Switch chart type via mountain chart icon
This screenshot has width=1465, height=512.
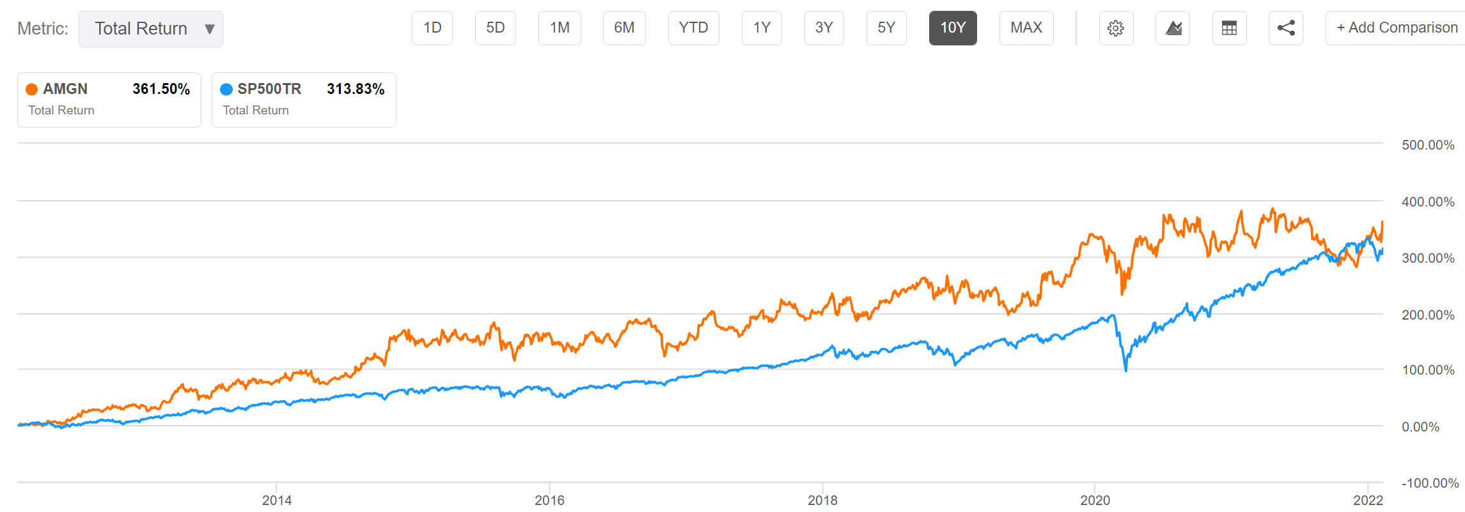[x=1173, y=28]
